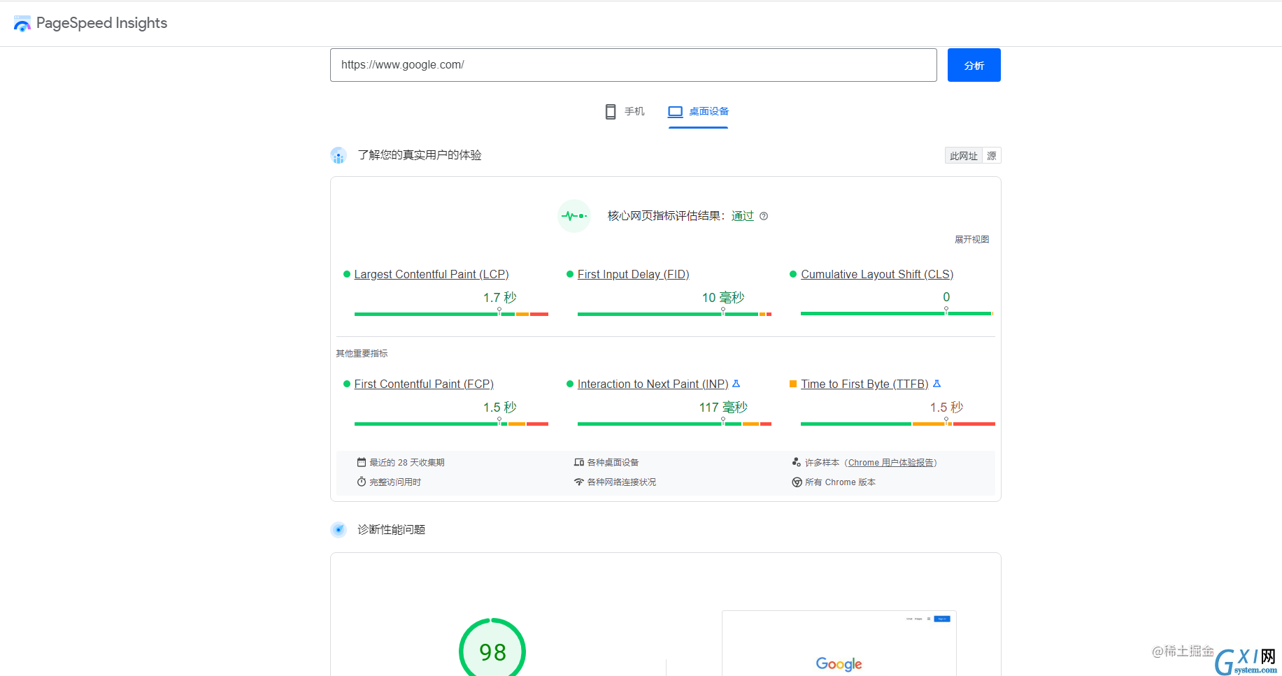Viewport: 1282px width, 676px height.
Task: Click the help question mark icon
Action: [x=764, y=216]
